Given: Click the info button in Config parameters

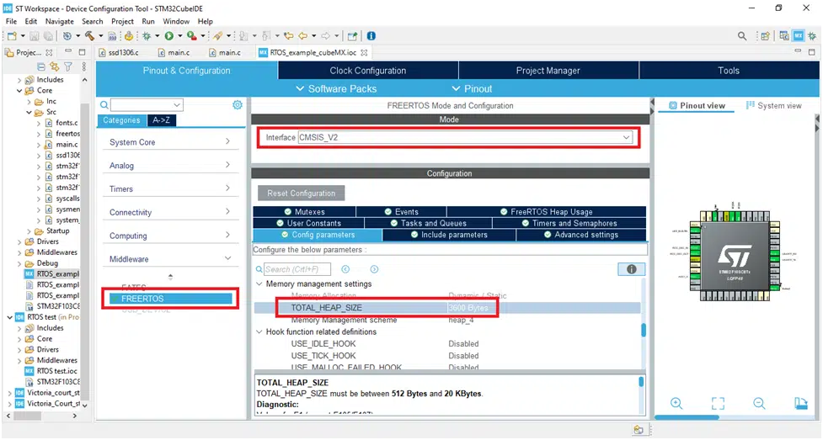Looking at the screenshot, I should click(632, 269).
